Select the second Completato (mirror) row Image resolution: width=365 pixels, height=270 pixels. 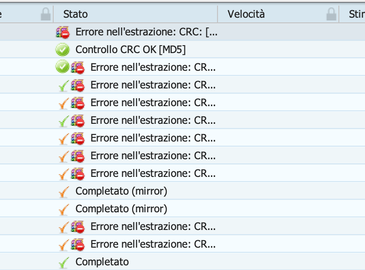182,209
